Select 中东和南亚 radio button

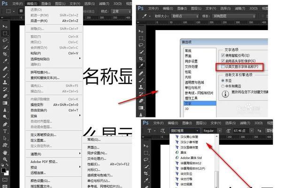(x=223, y=86)
